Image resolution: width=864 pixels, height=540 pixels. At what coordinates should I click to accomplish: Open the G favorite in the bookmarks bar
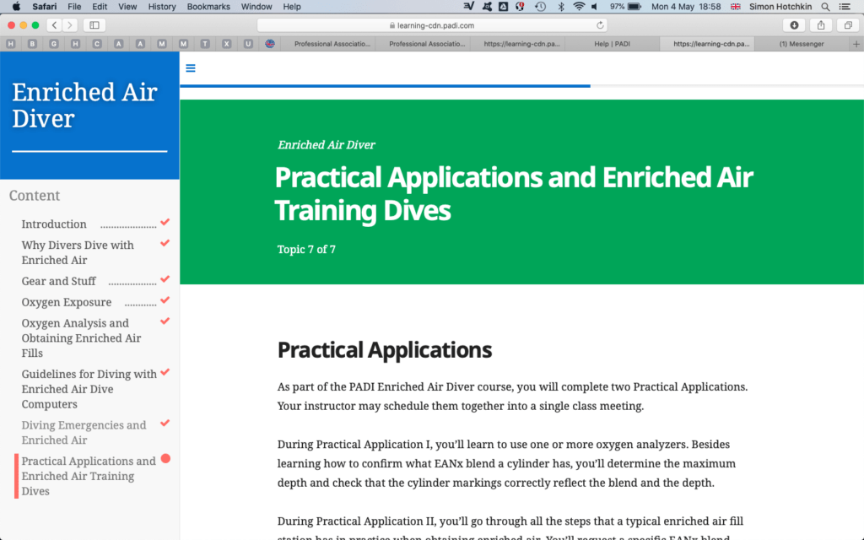(x=54, y=44)
